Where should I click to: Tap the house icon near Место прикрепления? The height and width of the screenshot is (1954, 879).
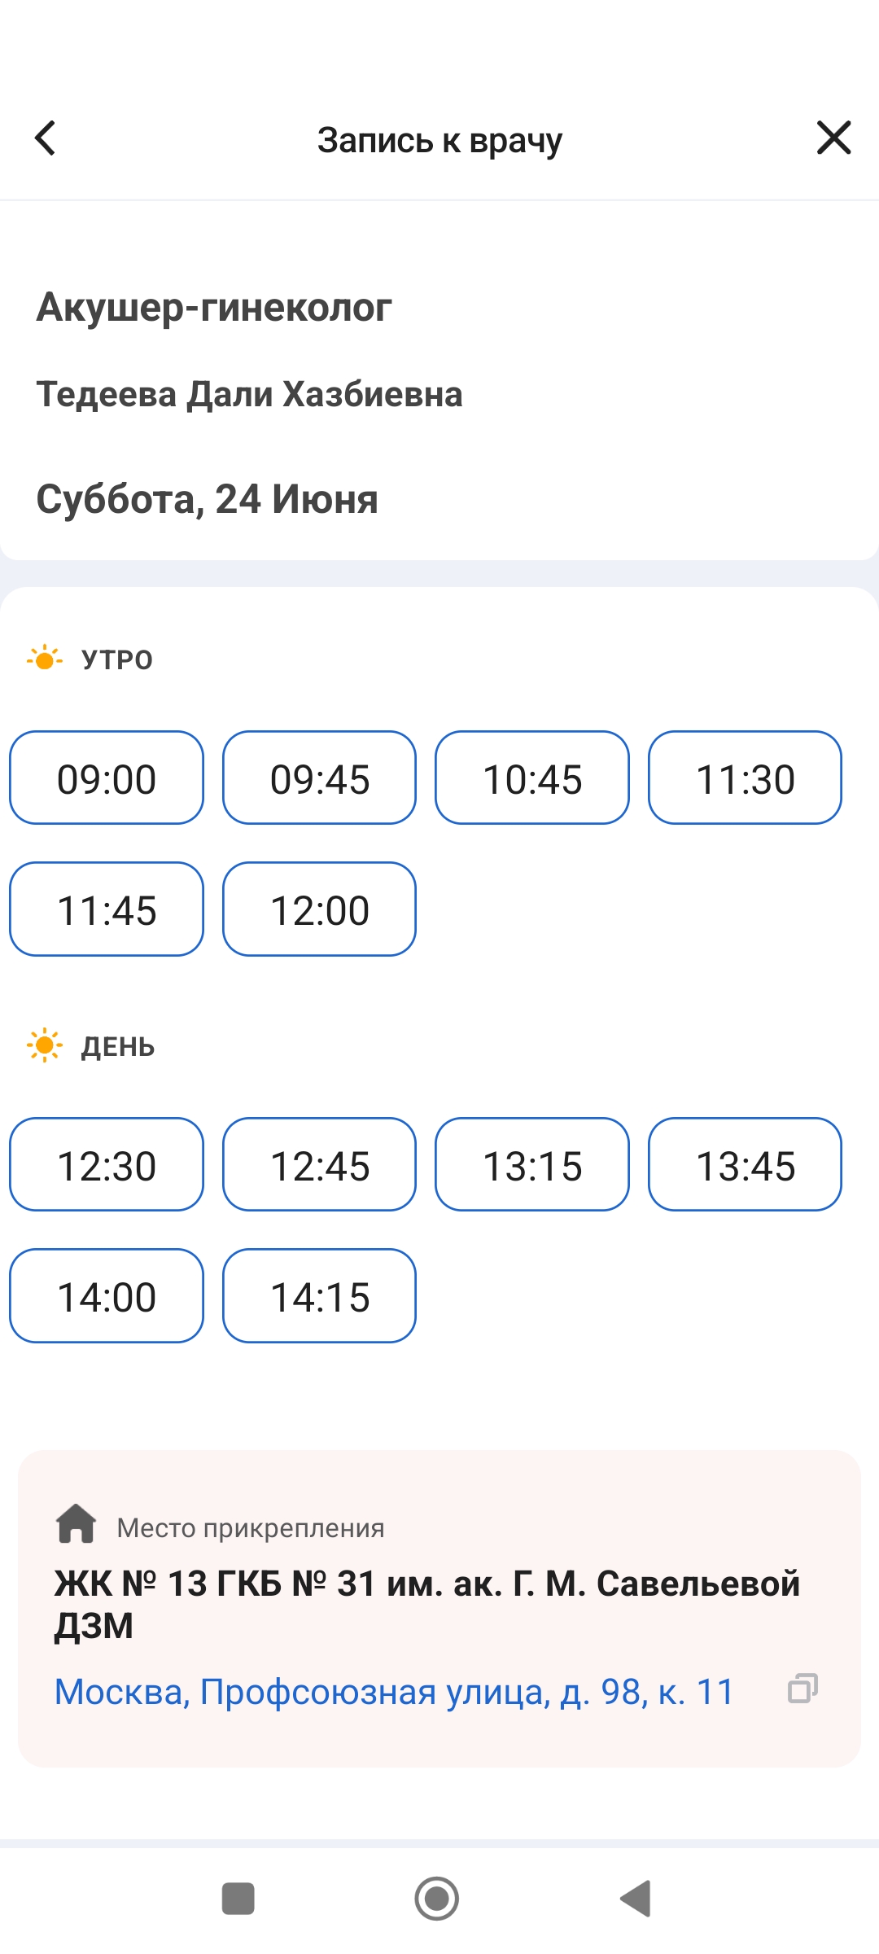tap(77, 1523)
